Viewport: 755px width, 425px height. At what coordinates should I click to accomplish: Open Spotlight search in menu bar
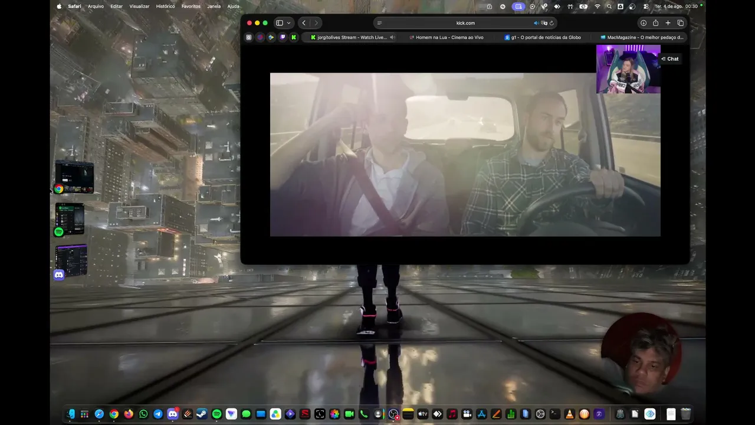pyautogui.click(x=609, y=6)
